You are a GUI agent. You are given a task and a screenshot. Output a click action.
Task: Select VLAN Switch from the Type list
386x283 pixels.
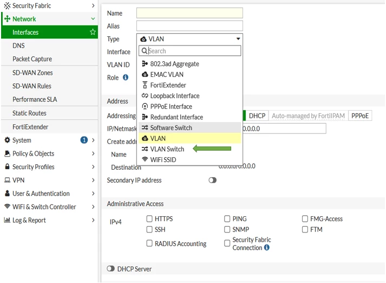189,149
